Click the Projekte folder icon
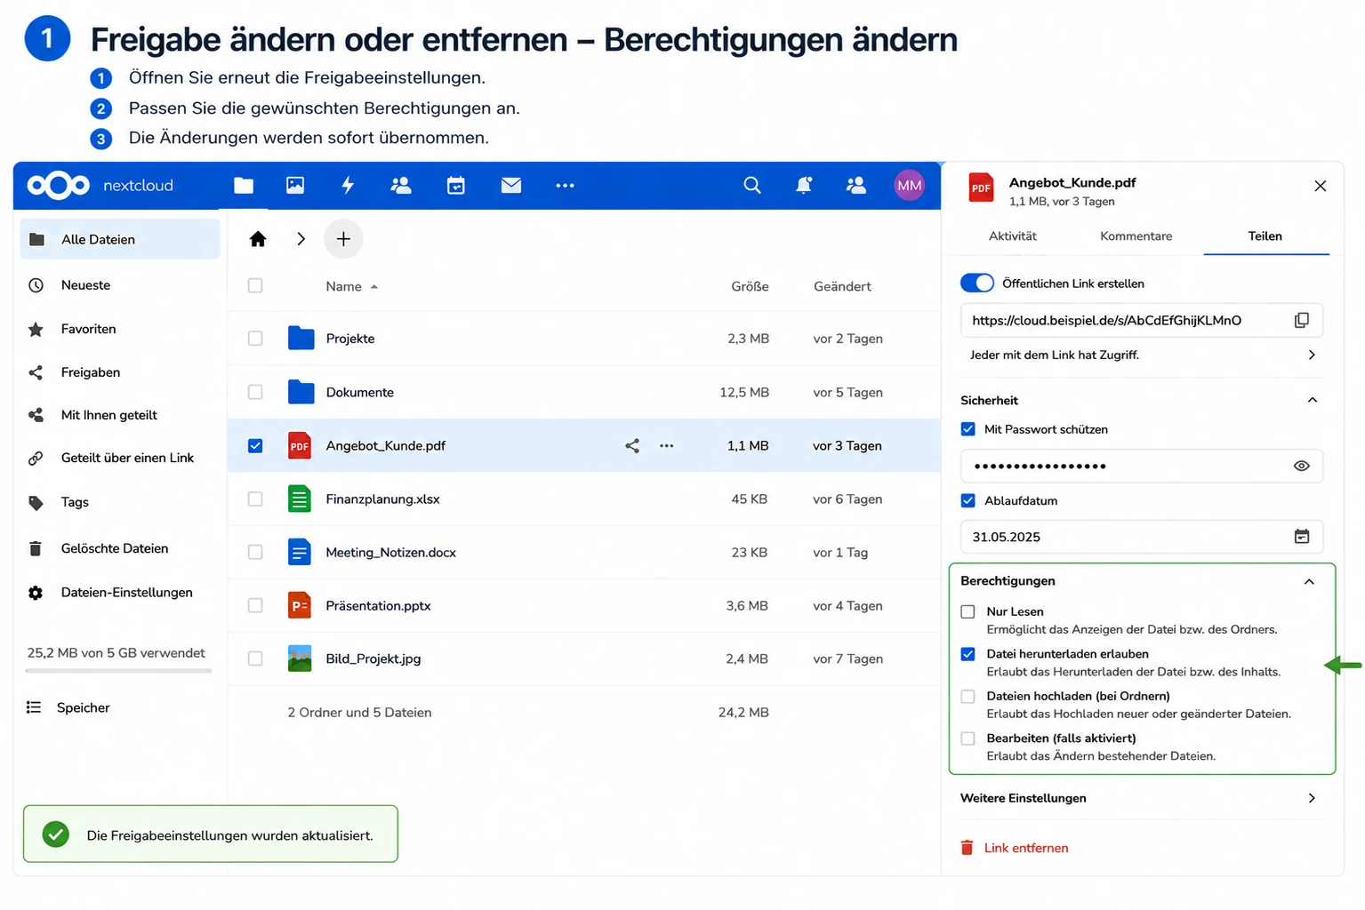 click(301, 338)
